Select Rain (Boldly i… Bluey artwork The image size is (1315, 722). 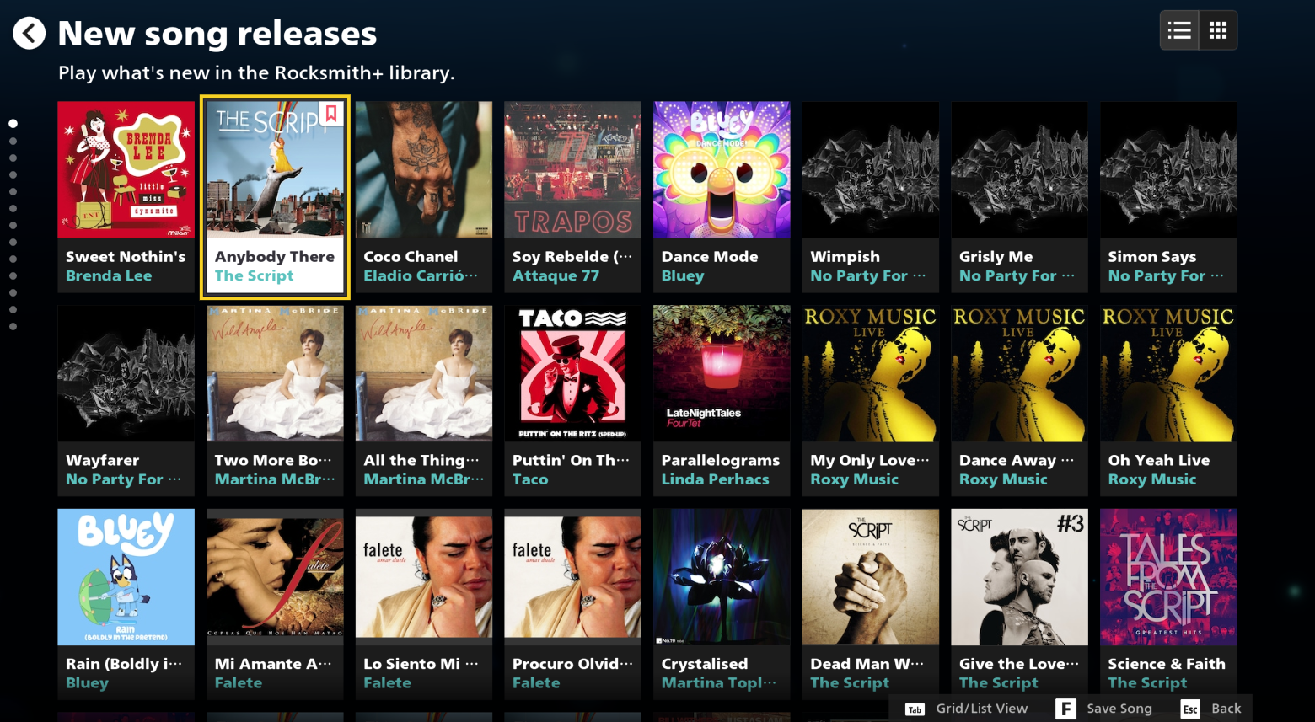pyautogui.click(x=126, y=577)
